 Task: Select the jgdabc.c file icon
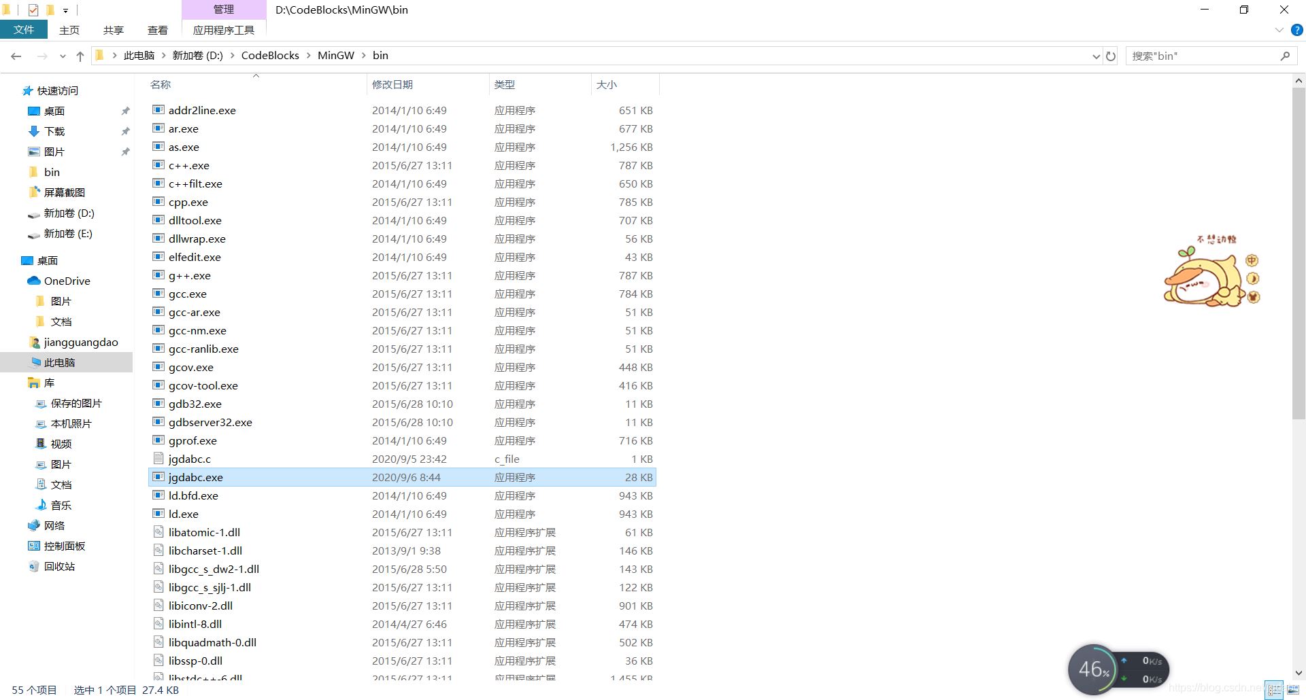[x=158, y=459]
